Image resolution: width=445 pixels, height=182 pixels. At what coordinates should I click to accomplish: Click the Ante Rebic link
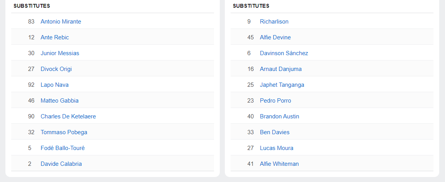pyautogui.click(x=55, y=37)
